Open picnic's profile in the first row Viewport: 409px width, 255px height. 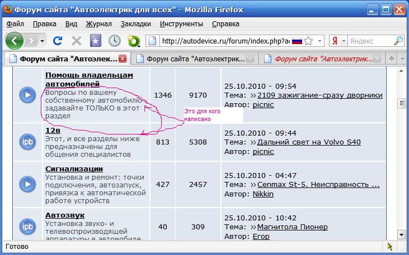(x=264, y=104)
